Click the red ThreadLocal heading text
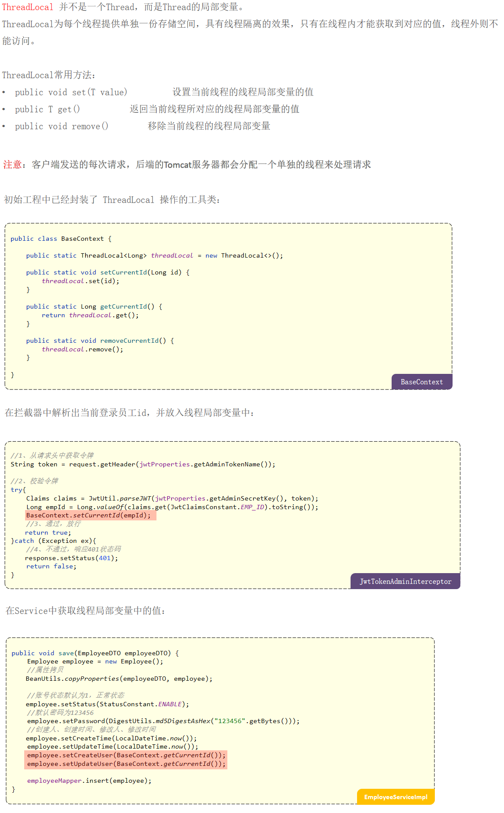The width and height of the screenshot is (504, 813). coord(28,7)
